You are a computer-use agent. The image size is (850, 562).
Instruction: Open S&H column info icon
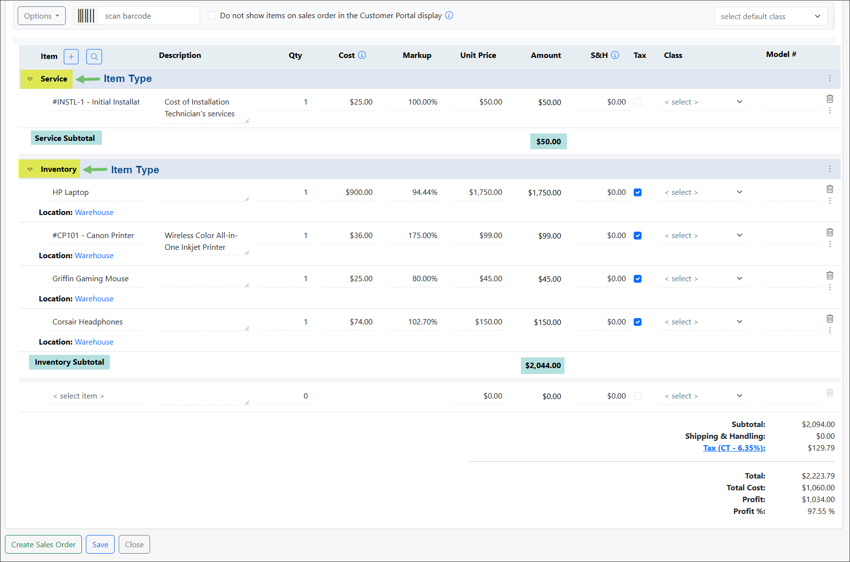pyautogui.click(x=615, y=55)
